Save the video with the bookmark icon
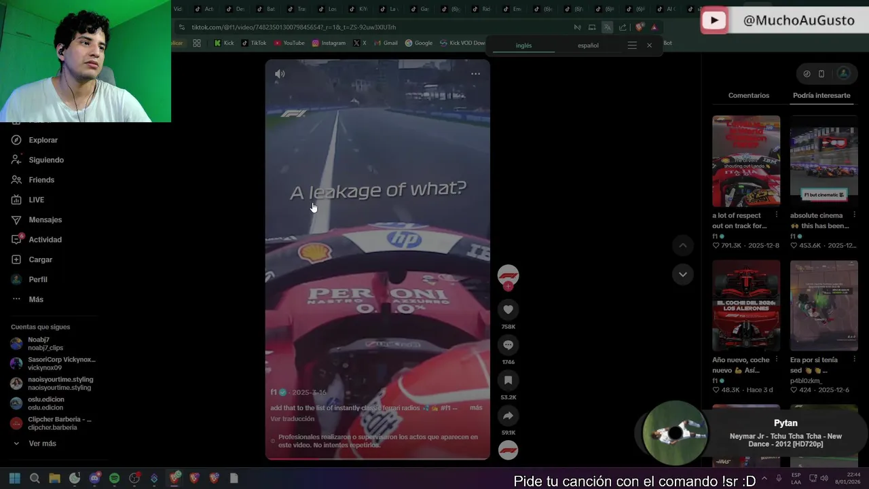This screenshot has height=489, width=869. click(x=508, y=380)
